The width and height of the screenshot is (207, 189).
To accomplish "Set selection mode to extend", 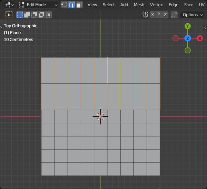I will [x=27, y=15].
